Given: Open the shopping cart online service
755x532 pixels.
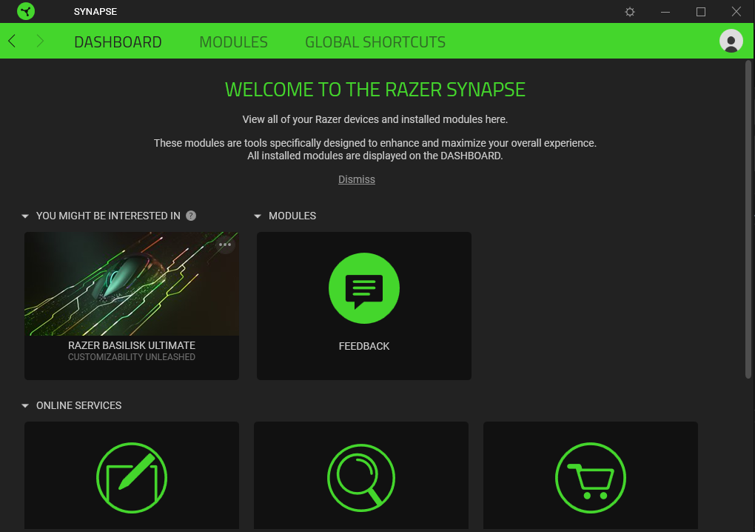Looking at the screenshot, I should pos(591,478).
